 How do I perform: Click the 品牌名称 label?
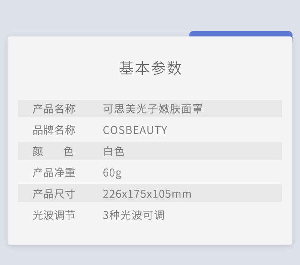tap(54, 130)
